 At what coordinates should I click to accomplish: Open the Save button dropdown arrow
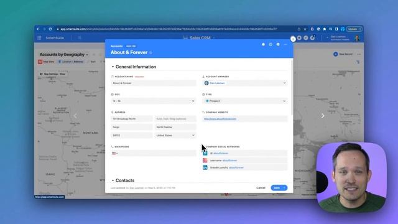[285, 188]
